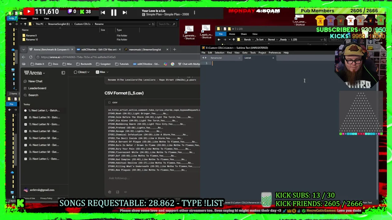Go up one folder in L (20) Explorer
Screen dimensions: 392x220
pos(233,40)
